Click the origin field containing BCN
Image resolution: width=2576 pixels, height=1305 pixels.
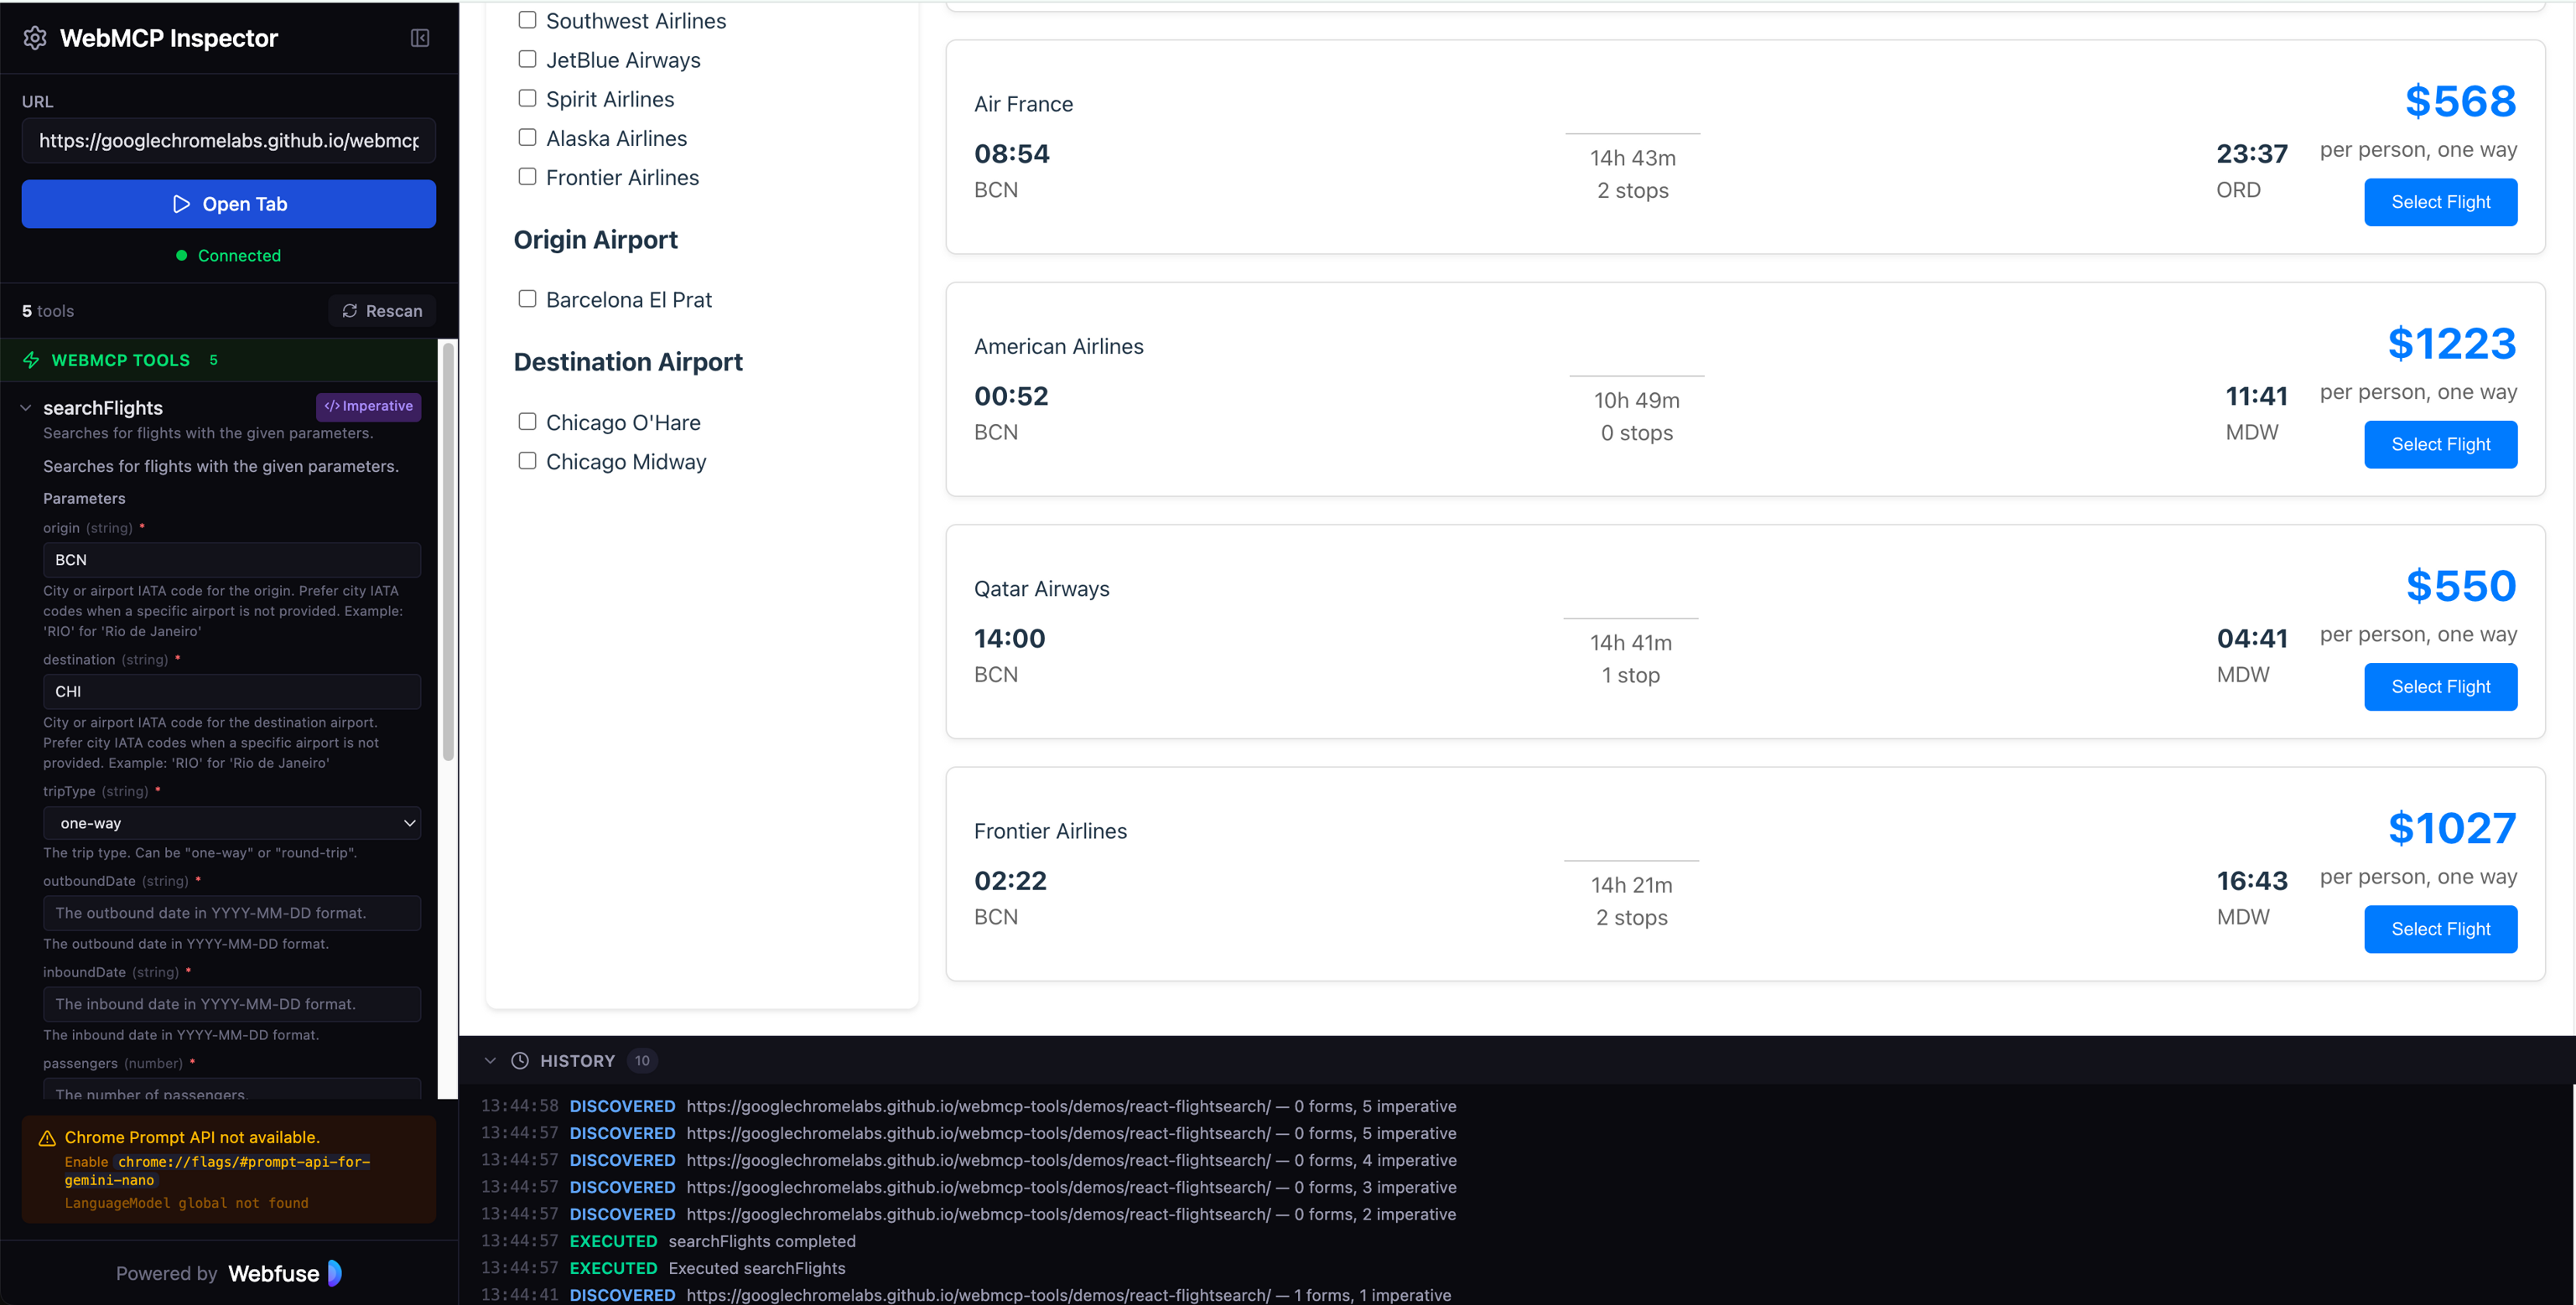tap(232, 560)
